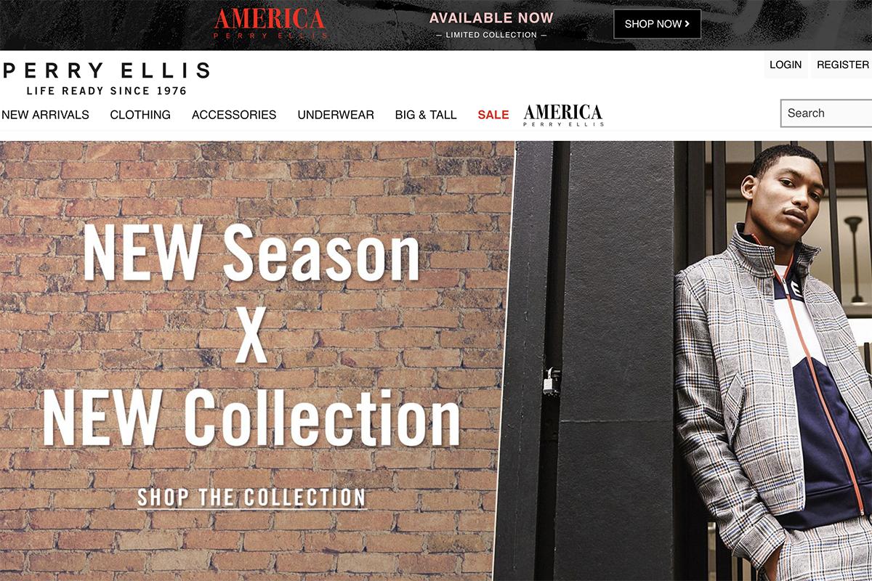
Task: Click the NEW Season X NEW Collection headline
Action: pos(251,335)
